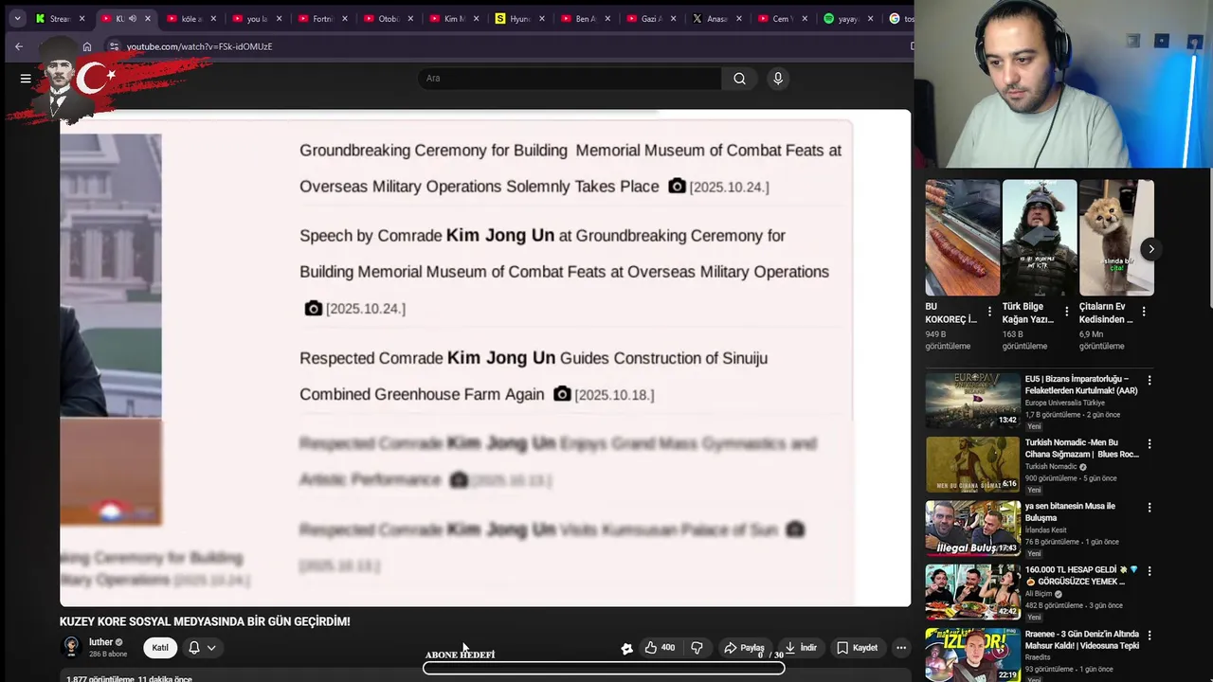Screen dimensions: 1213x682
Task: Like the video with thumbs-up icon
Action: pos(661,648)
